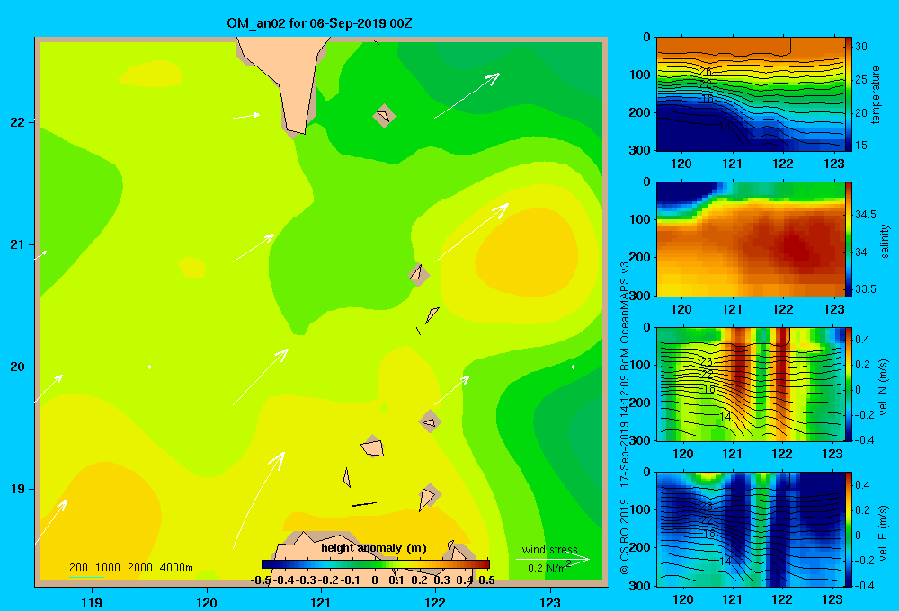The image size is (899, 611).
Task: Click the map title 'OM_an02 for 06-Sep-2019 00Z'
Action: [x=319, y=23]
